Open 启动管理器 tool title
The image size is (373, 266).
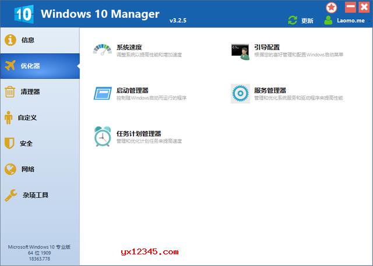click(x=132, y=90)
